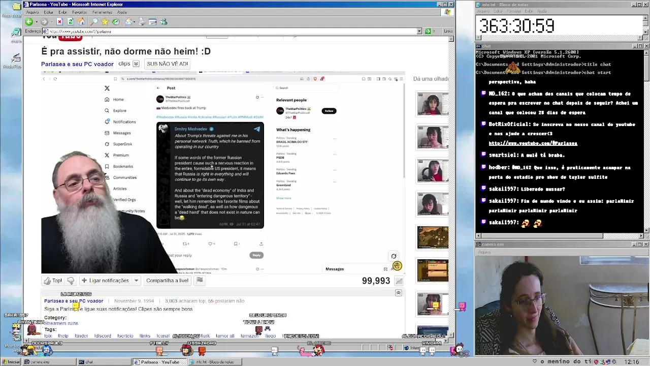
Task: Open the clips dropdown arrow
Action: tap(136, 64)
